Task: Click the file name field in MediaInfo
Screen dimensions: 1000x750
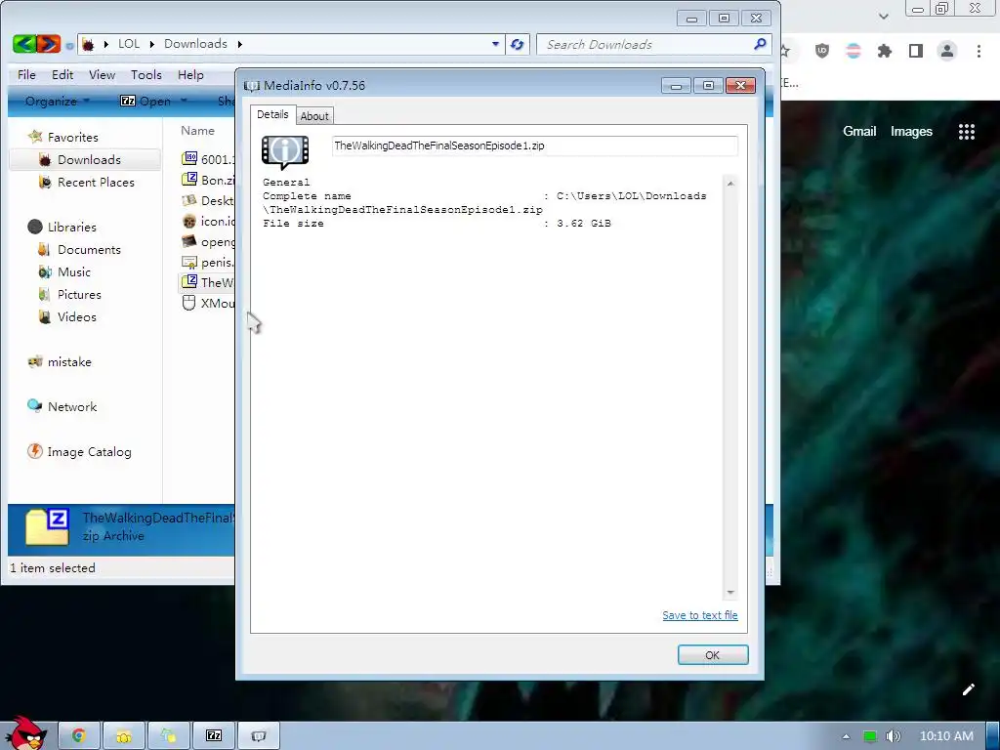Action: 534,146
